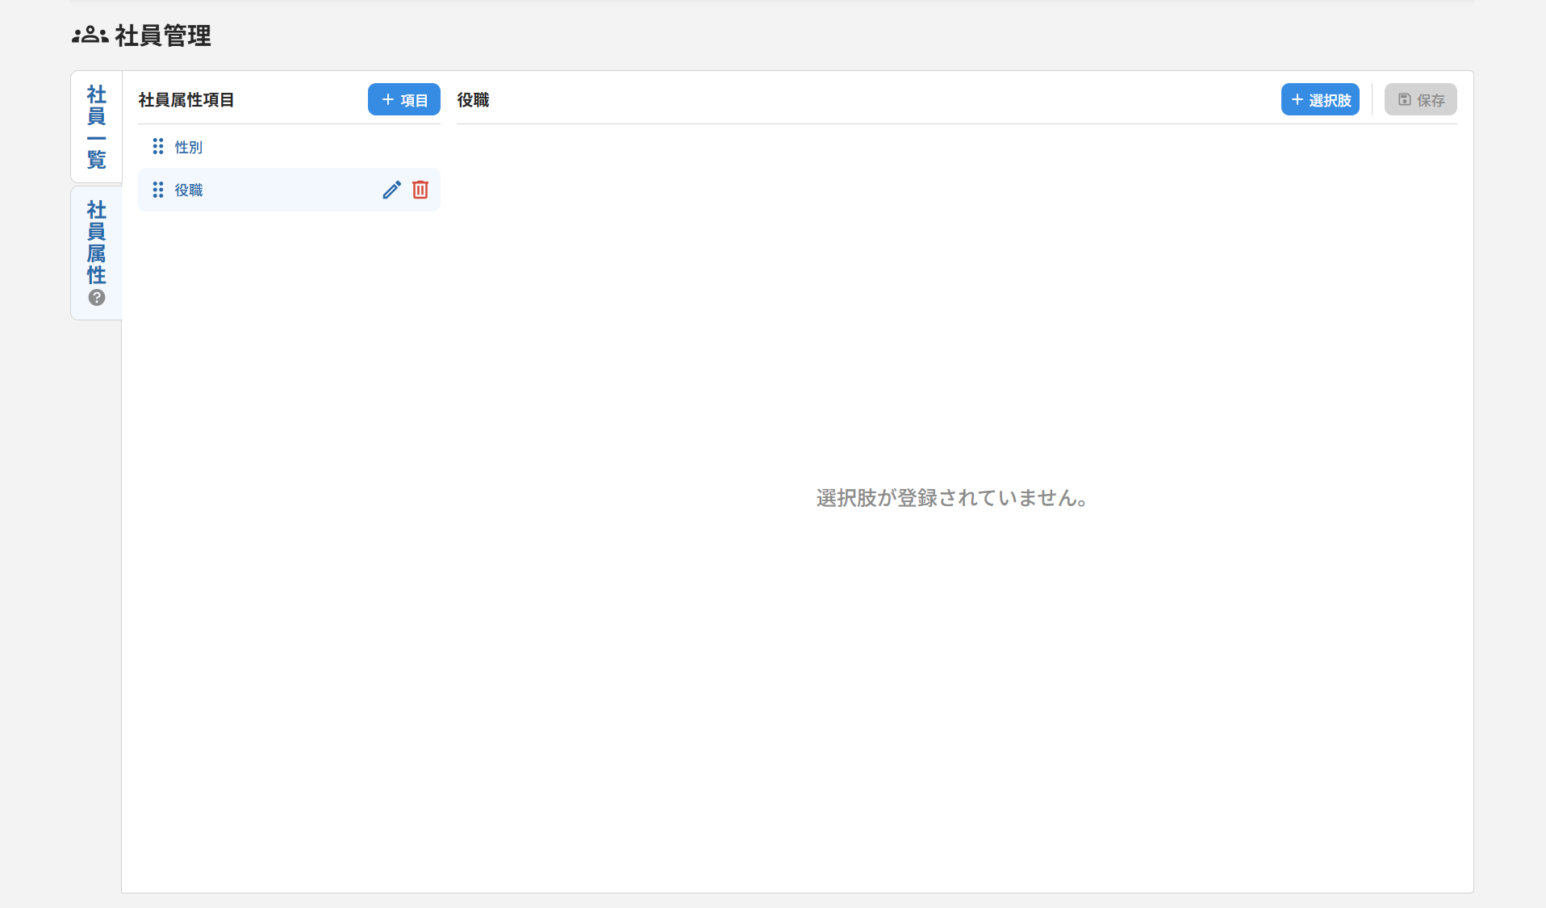1546x908 pixels.
Task: Add a choice using the 選択肢 button
Action: pyautogui.click(x=1320, y=99)
